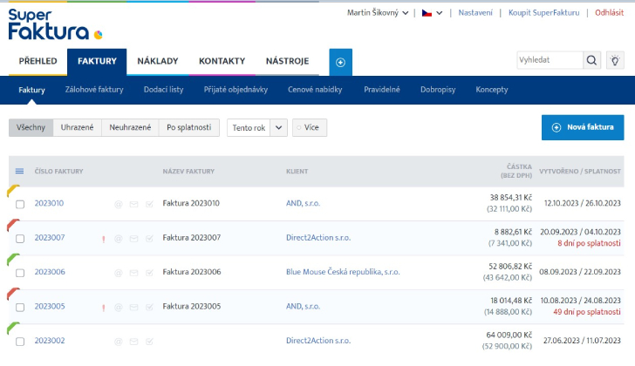Check the box next to invoice 2023006
Image resolution: width=635 pixels, height=366 pixels.
click(x=20, y=273)
